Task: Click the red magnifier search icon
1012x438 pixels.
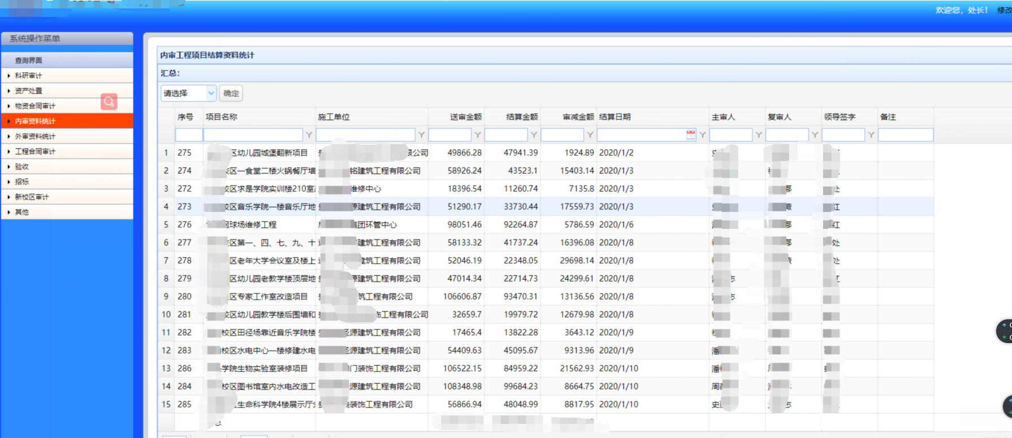Action: 109,102
